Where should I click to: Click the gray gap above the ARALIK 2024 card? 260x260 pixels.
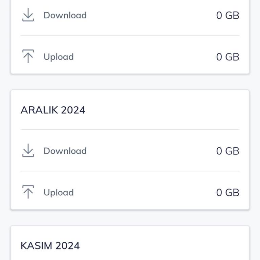tap(130, 82)
